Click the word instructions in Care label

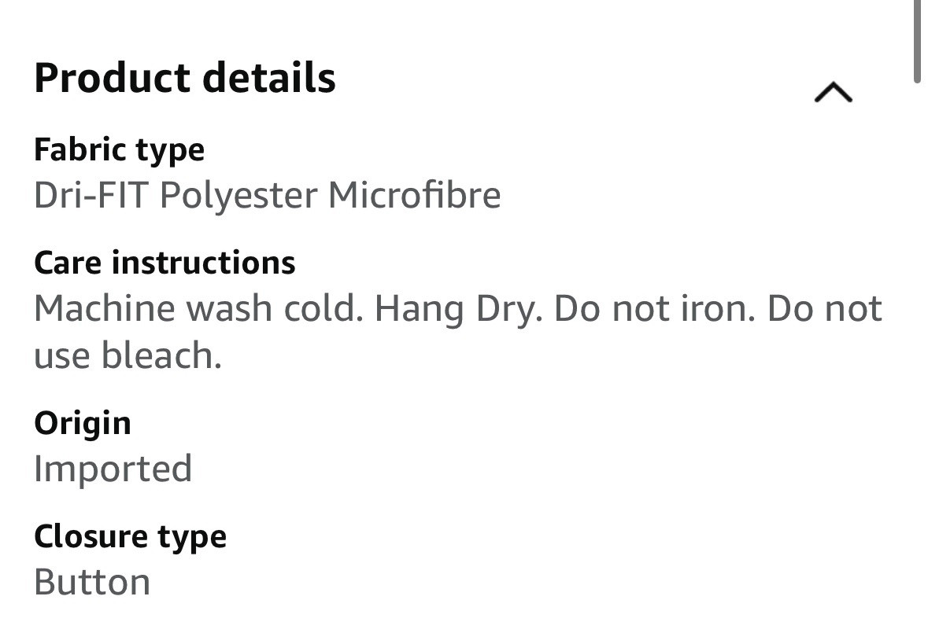click(x=203, y=263)
